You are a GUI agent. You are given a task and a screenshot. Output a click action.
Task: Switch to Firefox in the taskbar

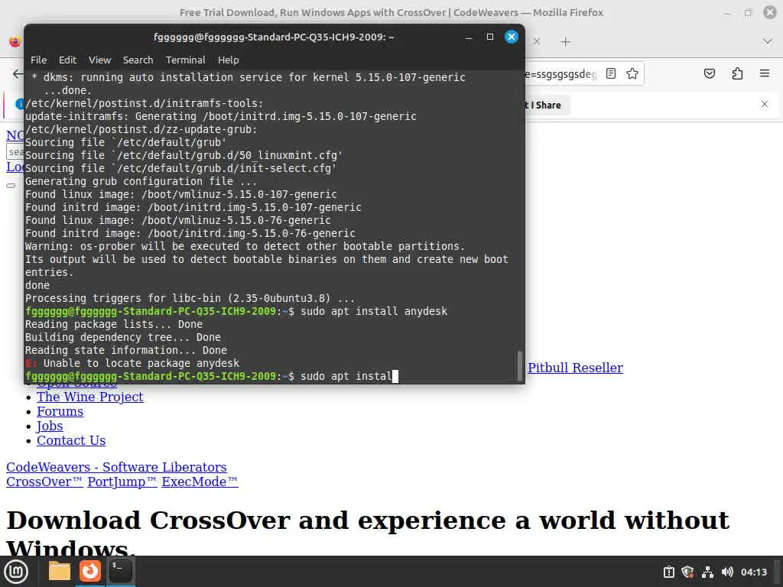coord(90,571)
